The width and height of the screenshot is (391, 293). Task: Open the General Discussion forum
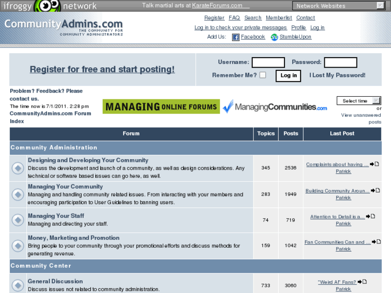(x=55, y=281)
